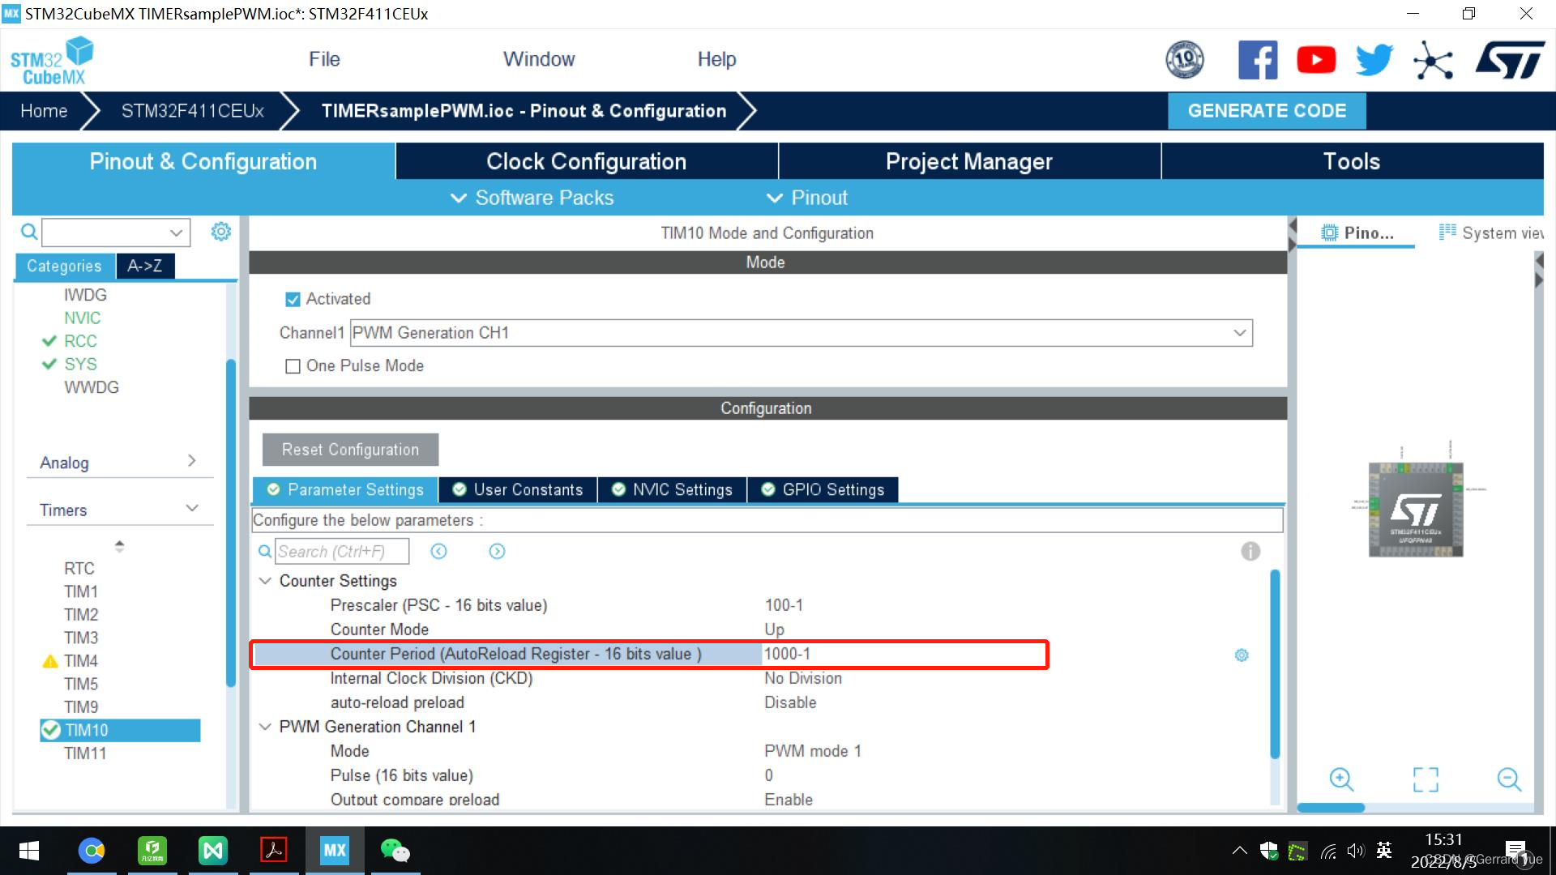Click the parameter search magnifier icon
The width and height of the screenshot is (1556, 875).
(x=265, y=551)
